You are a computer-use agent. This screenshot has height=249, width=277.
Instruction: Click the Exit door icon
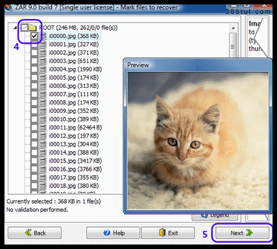point(162,233)
